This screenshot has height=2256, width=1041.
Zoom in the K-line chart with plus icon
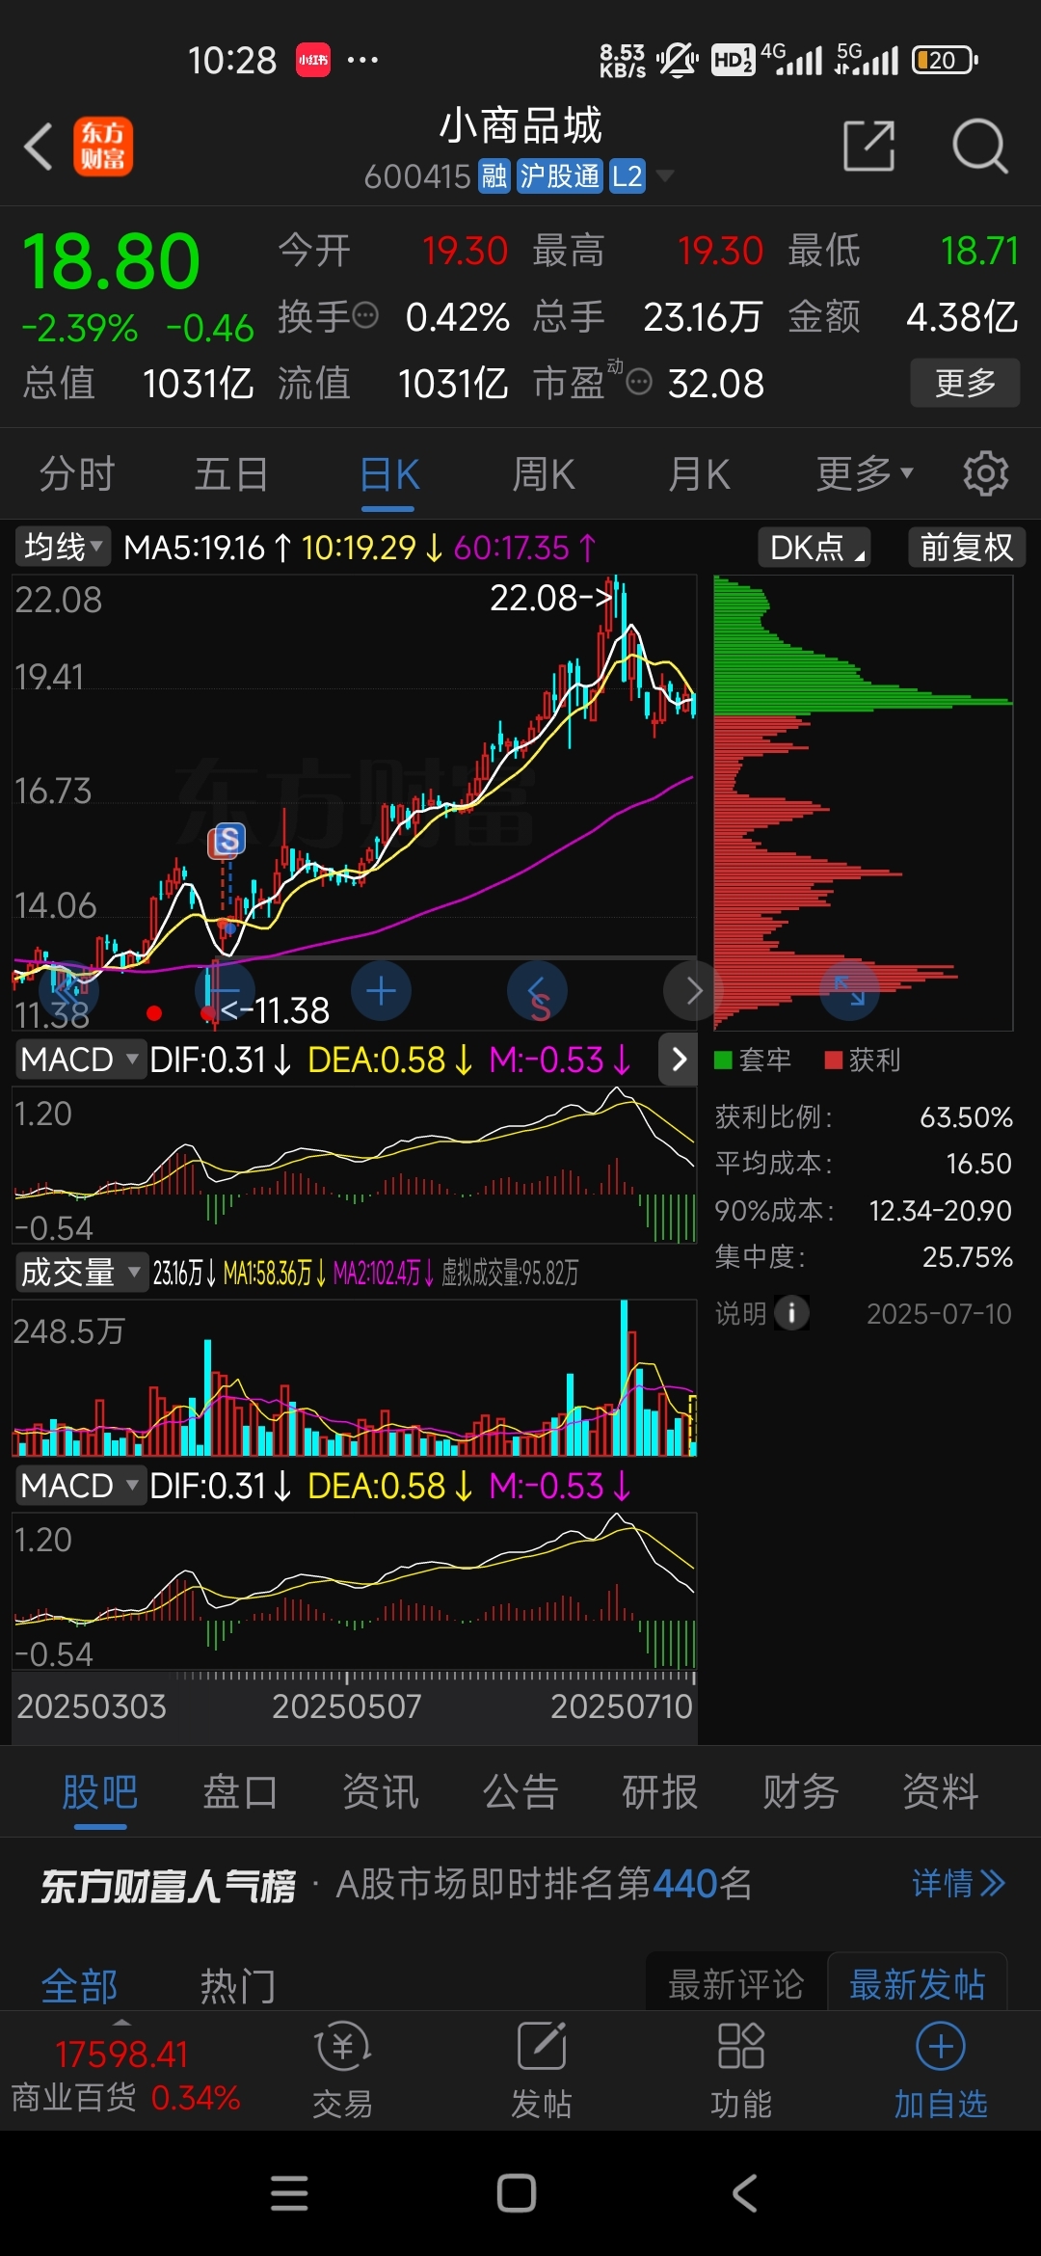382,990
